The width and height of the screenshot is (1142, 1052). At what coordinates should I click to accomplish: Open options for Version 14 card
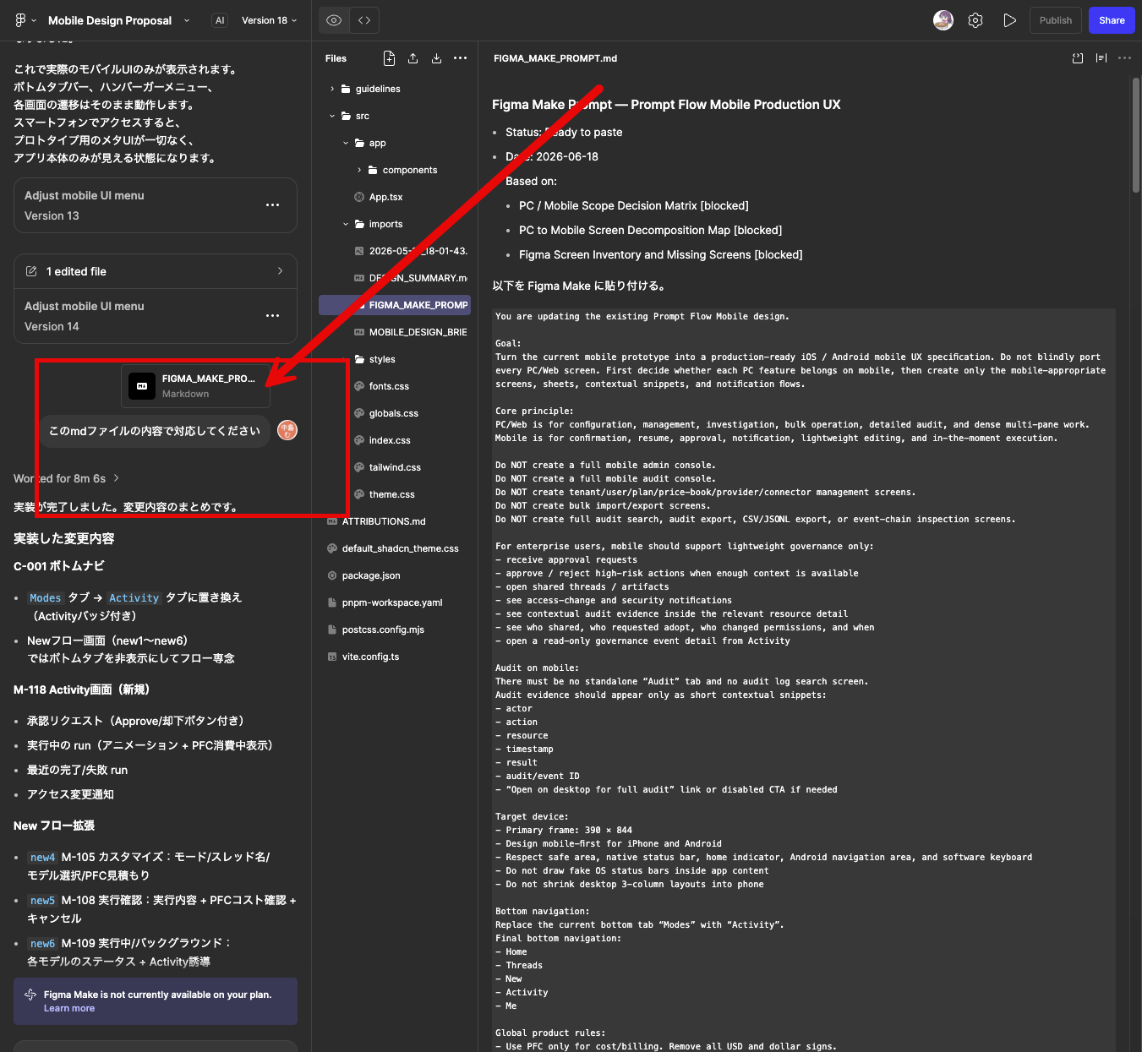click(x=272, y=316)
